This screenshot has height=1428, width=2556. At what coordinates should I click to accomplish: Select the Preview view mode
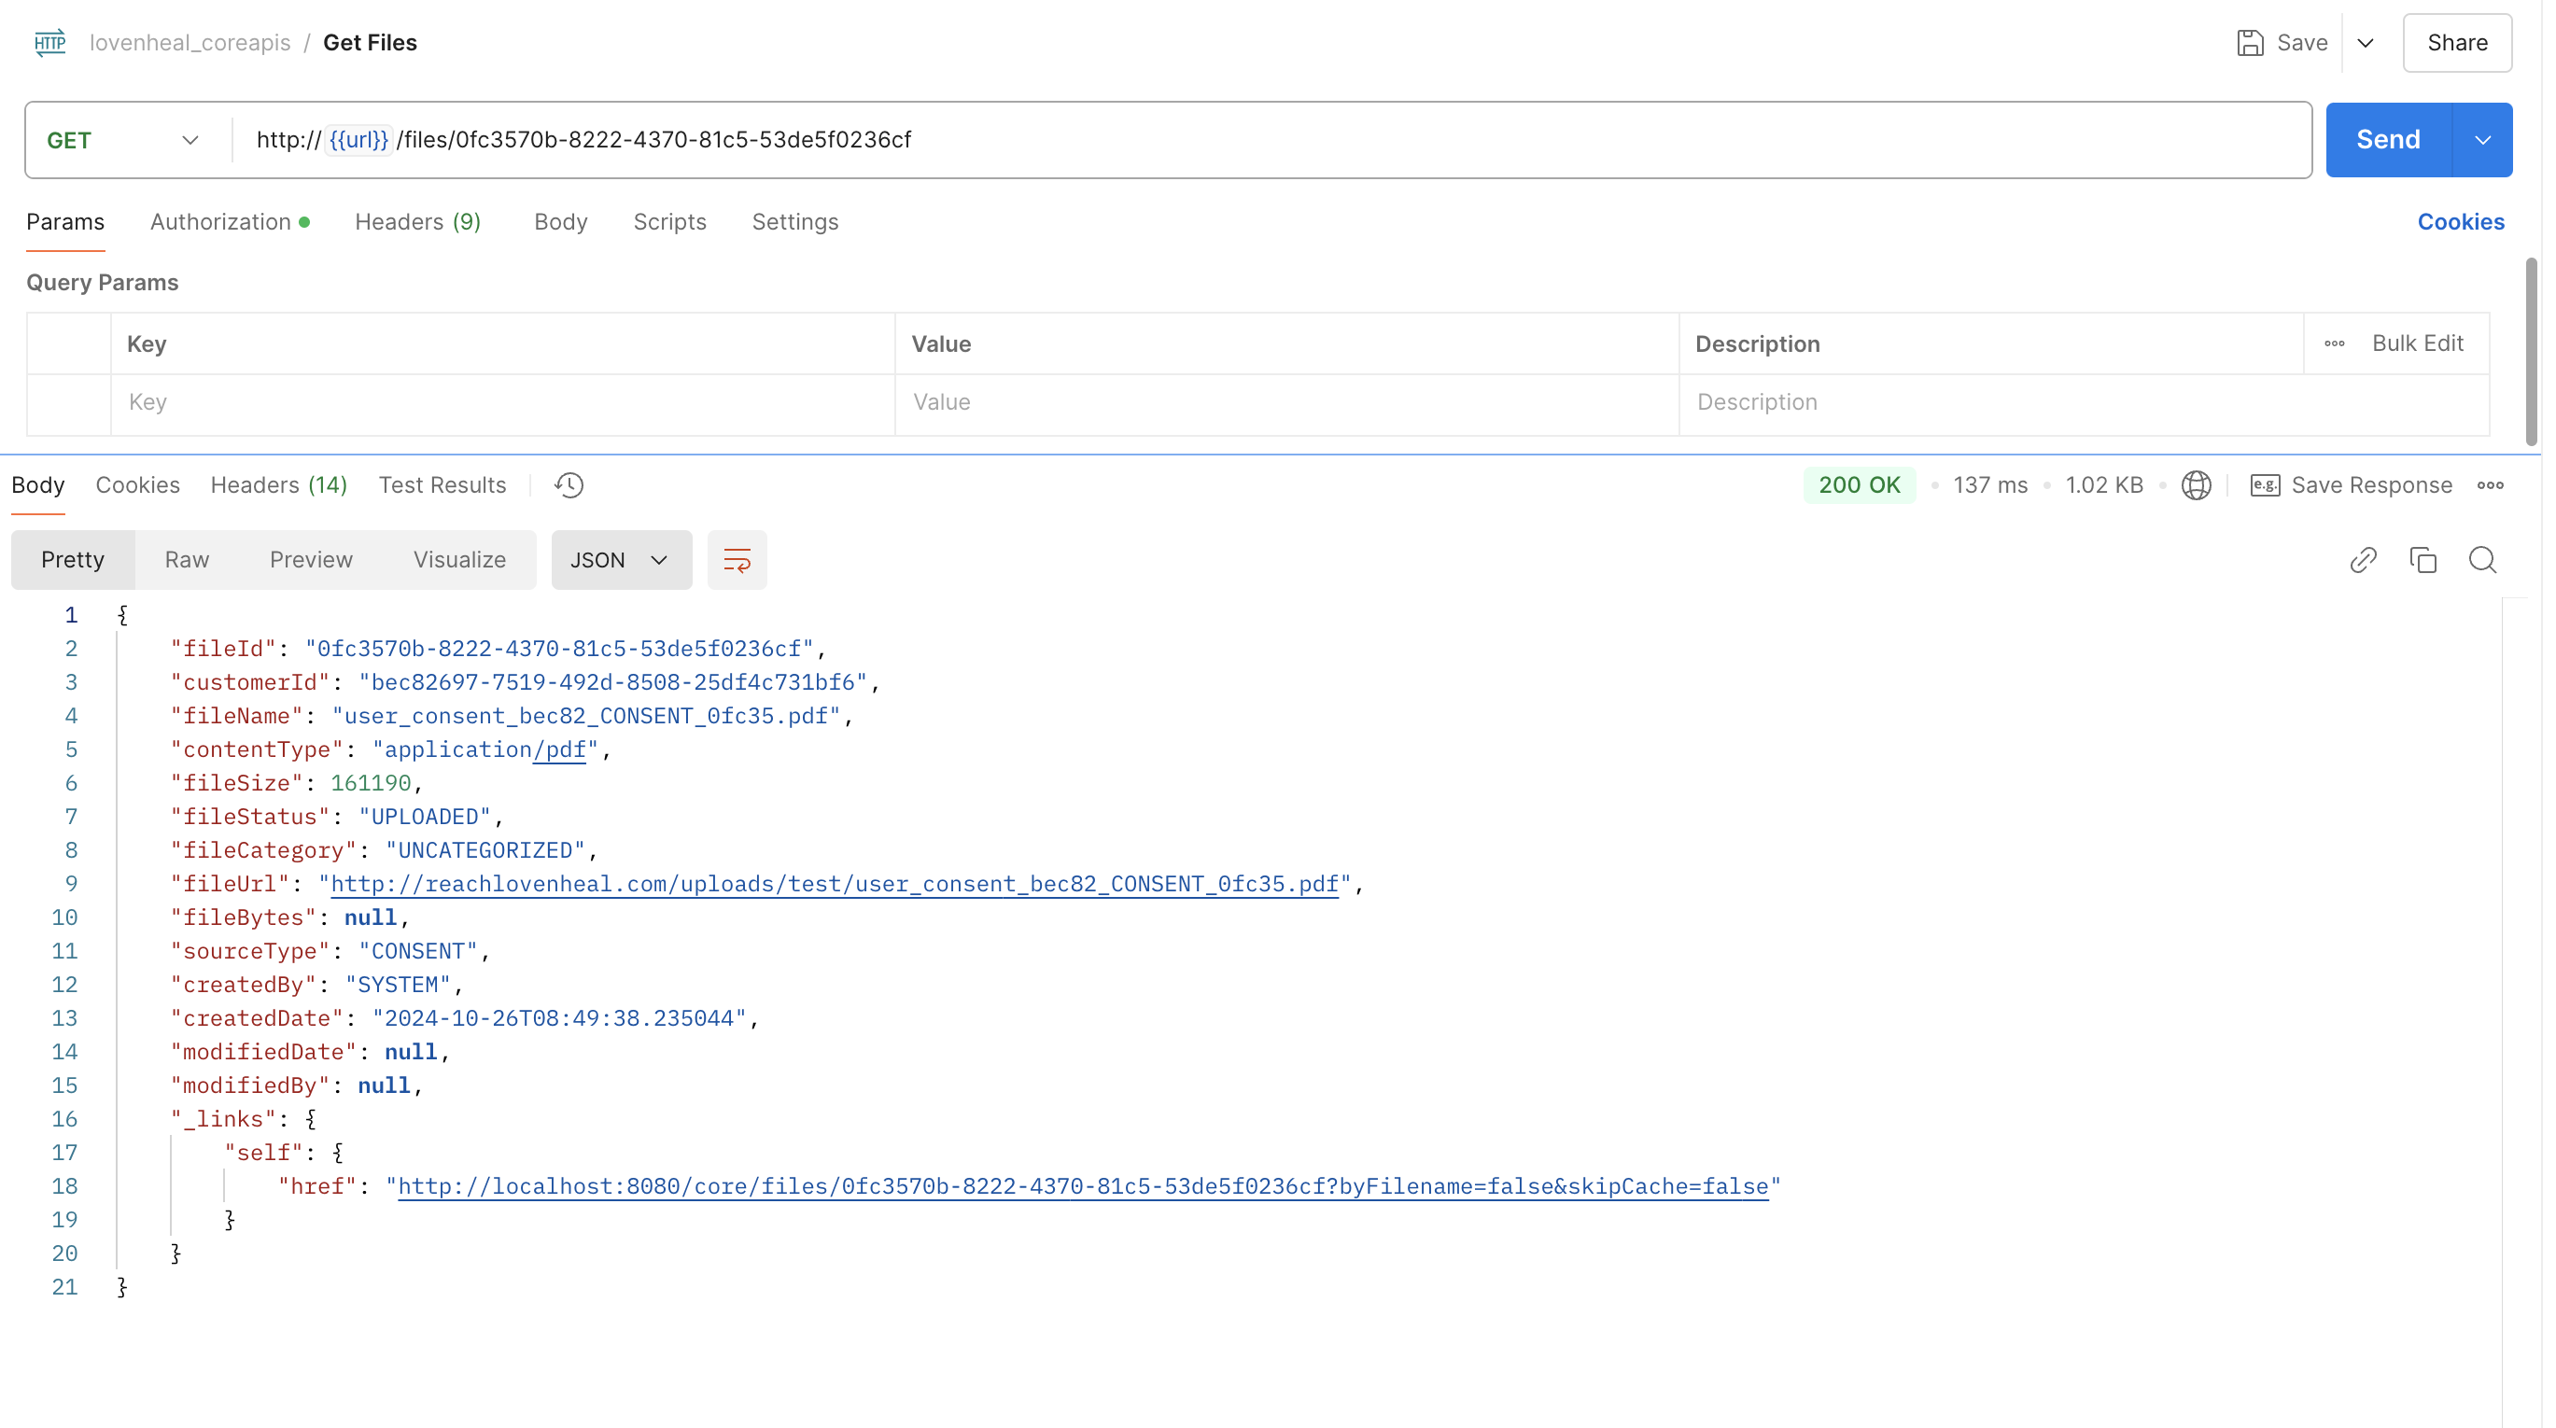pyautogui.click(x=312, y=560)
